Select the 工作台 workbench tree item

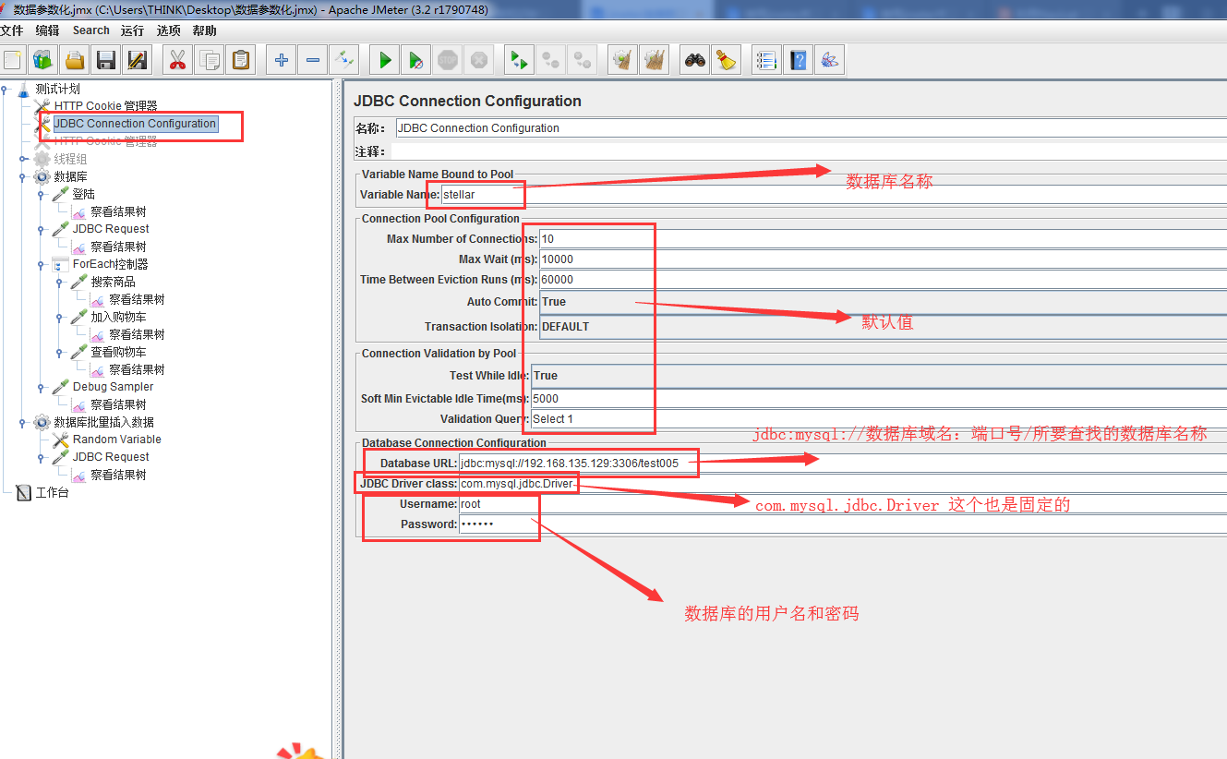point(52,492)
